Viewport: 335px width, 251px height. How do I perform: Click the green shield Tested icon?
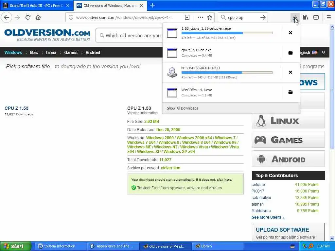(134, 188)
